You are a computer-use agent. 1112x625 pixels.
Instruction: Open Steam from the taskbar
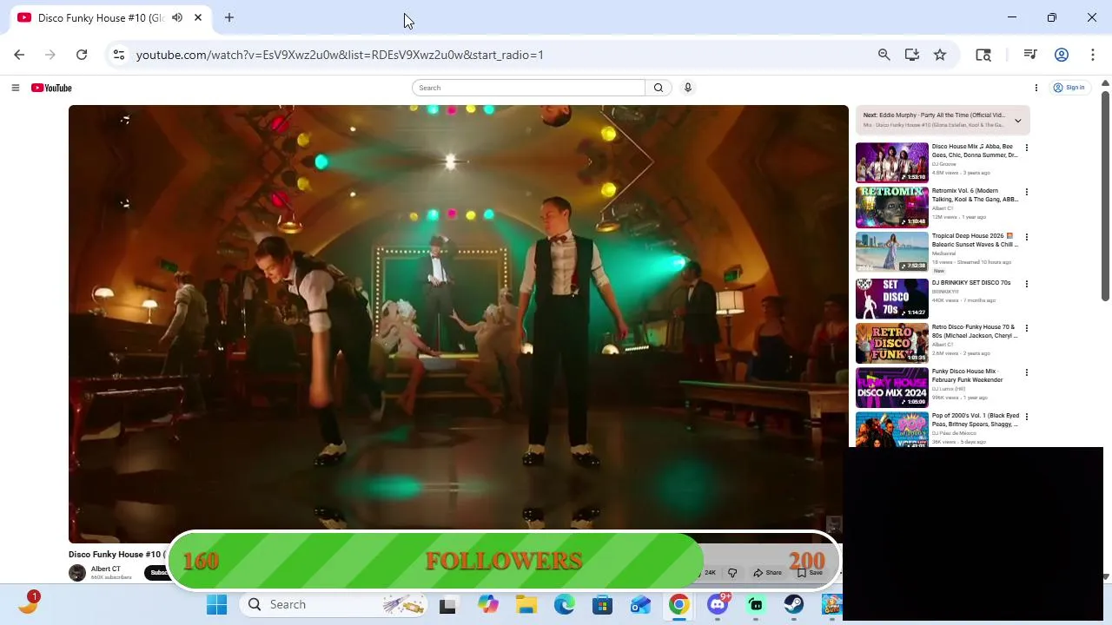click(794, 604)
